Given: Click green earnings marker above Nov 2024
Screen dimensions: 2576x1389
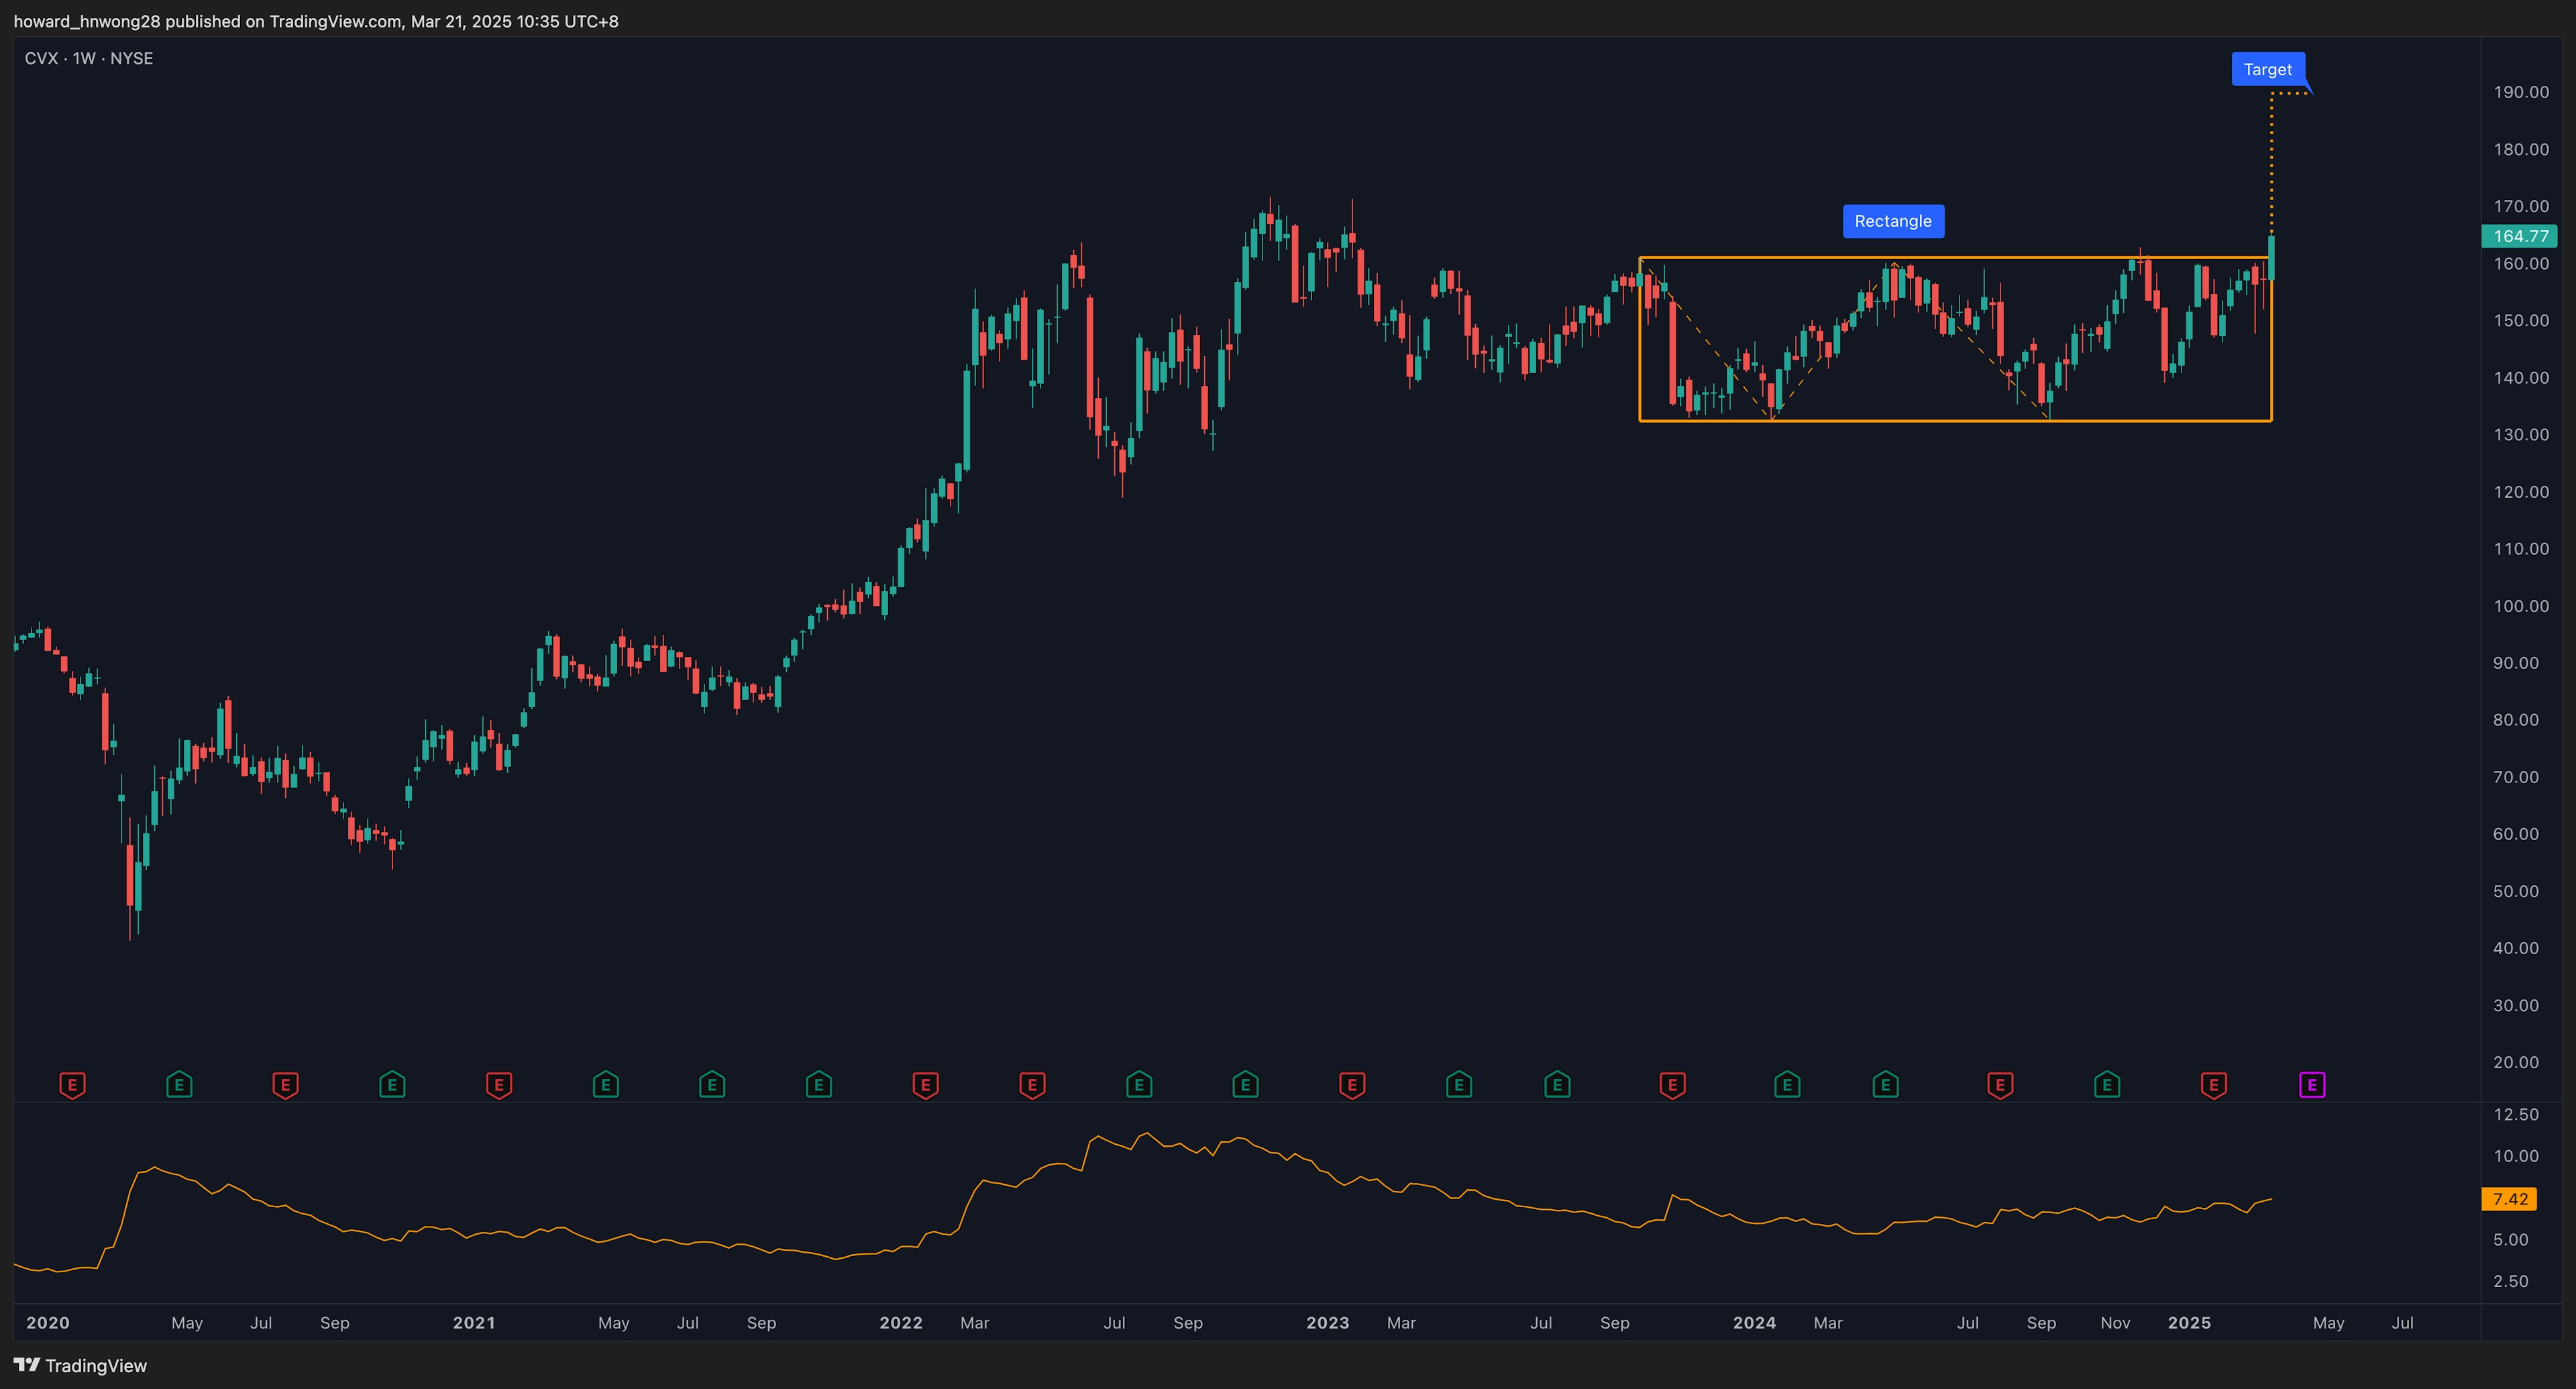Looking at the screenshot, I should coord(2107,1084).
